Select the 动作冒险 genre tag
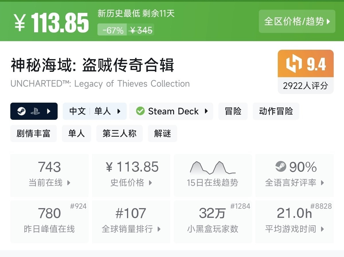344x257 pixels. pos(276,111)
